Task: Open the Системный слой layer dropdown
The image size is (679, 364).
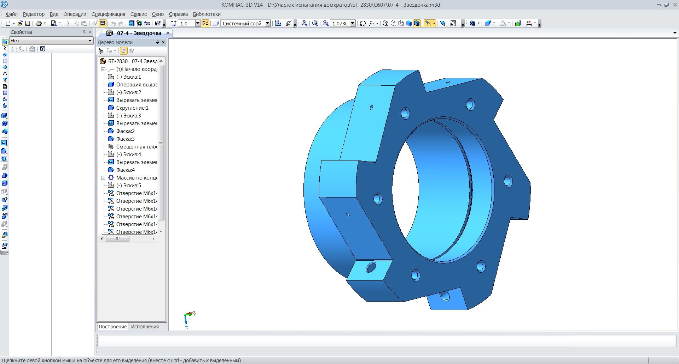Action: pyautogui.click(x=268, y=23)
